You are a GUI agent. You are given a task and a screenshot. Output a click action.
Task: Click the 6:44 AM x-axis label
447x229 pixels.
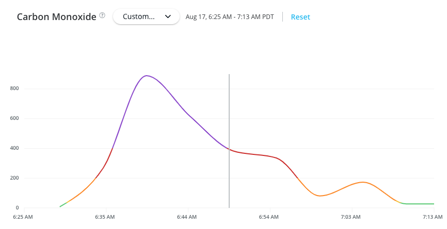point(186,217)
